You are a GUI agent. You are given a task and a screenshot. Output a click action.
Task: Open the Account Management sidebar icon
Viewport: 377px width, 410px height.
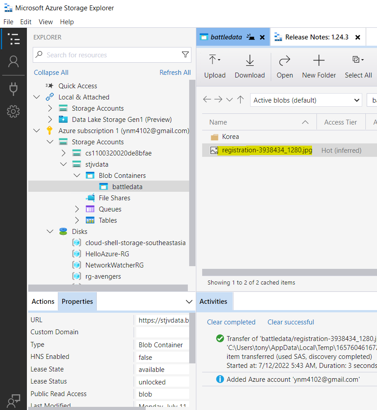pyautogui.click(x=13, y=62)
